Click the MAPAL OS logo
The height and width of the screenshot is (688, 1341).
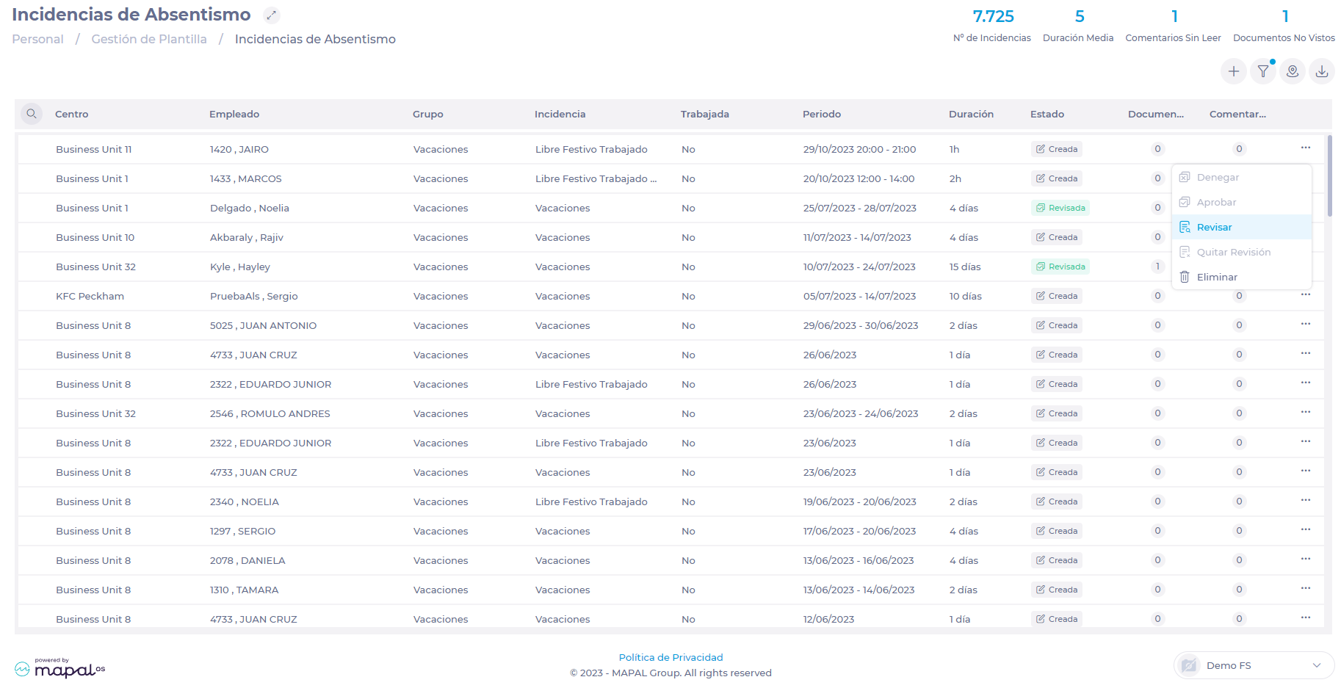(x=60, y=668)
